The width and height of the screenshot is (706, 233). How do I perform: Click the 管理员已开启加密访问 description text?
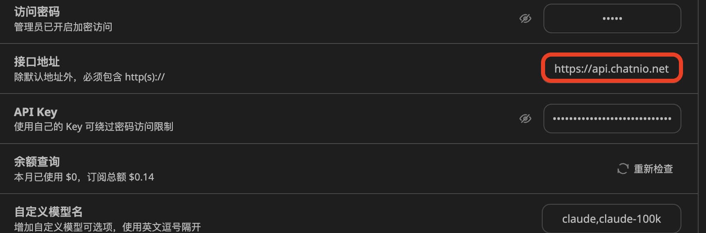tap(63, 27)
